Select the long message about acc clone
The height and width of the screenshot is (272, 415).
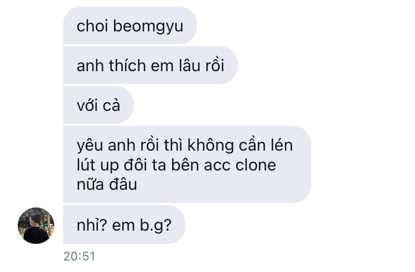187,164
